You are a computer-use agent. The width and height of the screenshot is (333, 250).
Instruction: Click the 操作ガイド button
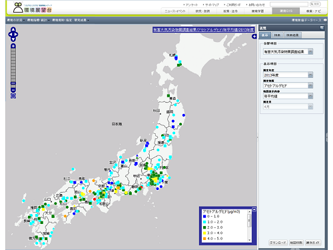[x=313, y=243]
